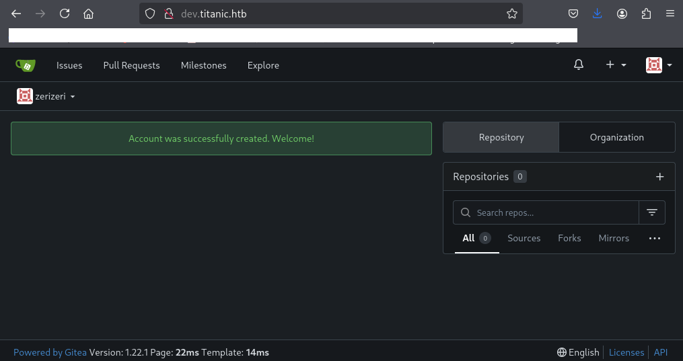The height and width of the screenshot is (361, 683).
Task: Open the Pull Requests page
Action: pyautogui.click(x=131, y=65)
